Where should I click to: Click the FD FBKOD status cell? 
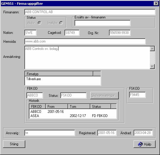(100, 116)
